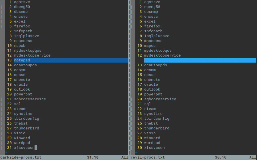
Task: Click steam on line 22 of revil-procs.txt
Action: click(x=150, y=109)
